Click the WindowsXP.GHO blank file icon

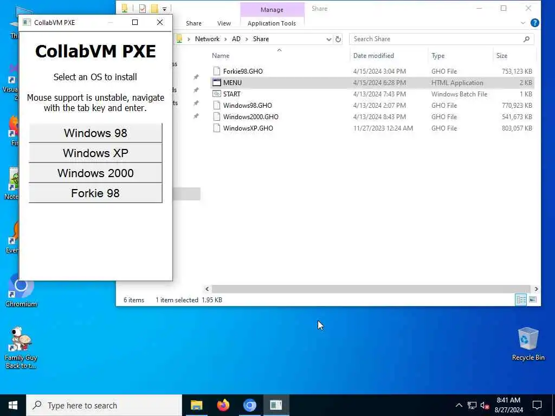click(217, 128)
